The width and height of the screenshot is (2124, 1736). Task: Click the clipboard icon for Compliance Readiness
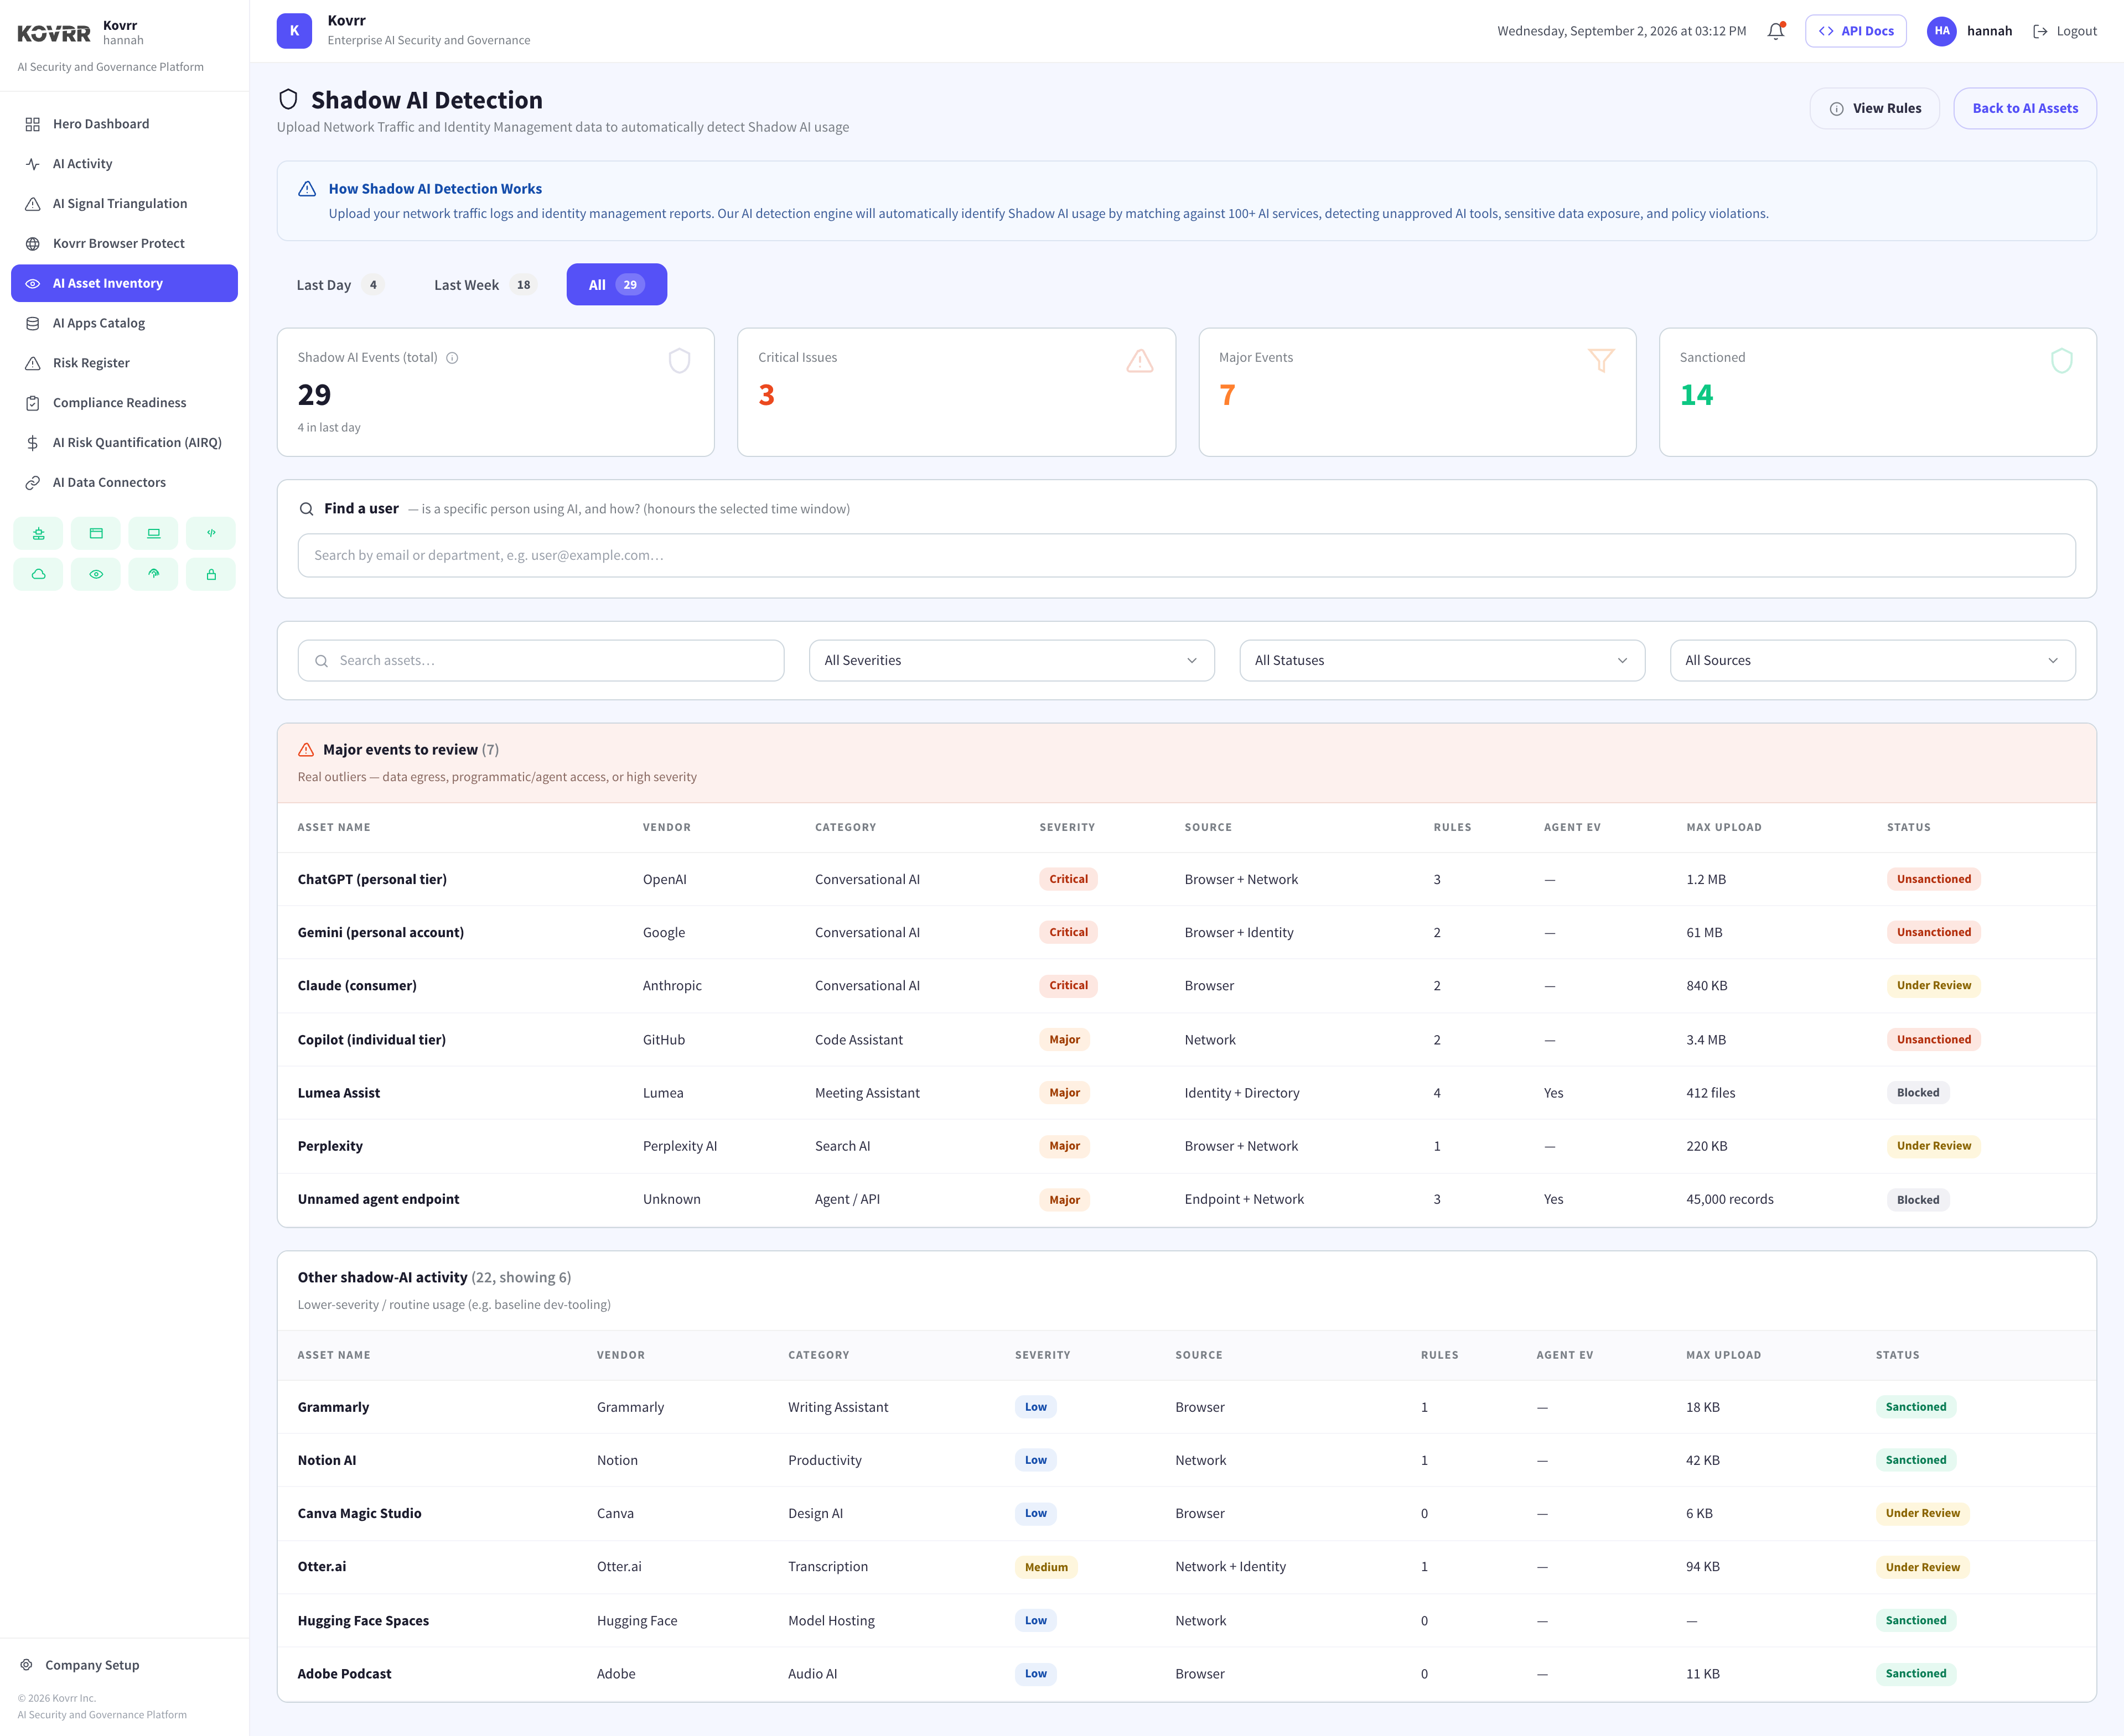[33, 403]
